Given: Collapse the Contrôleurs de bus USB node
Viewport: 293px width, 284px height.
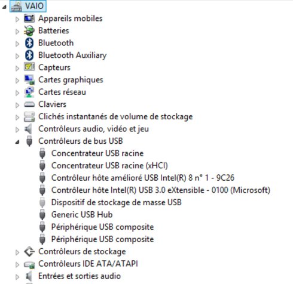Looking at the screenshot, I should click(x=17, y=142).
